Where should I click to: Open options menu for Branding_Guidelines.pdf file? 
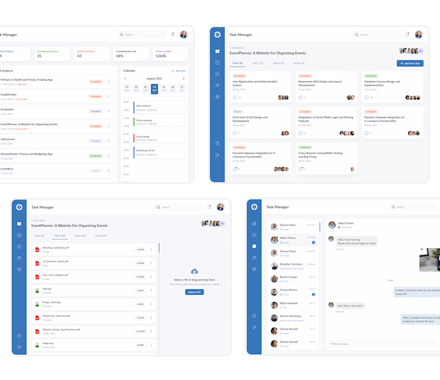151,250
